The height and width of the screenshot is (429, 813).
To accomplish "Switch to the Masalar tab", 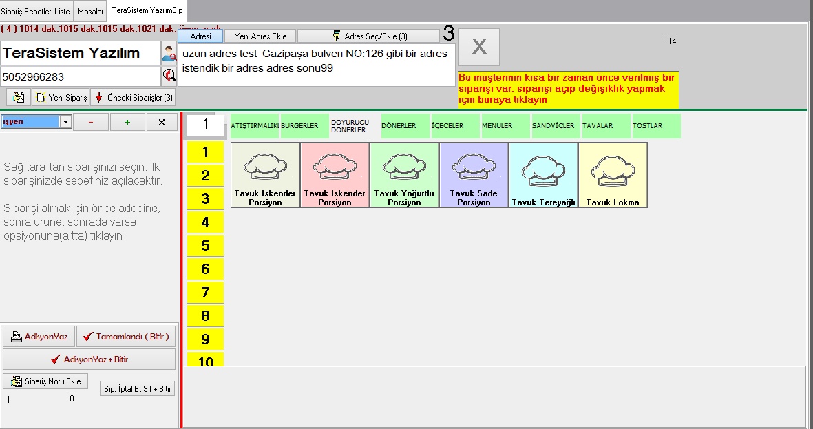I will click(91, 12).
